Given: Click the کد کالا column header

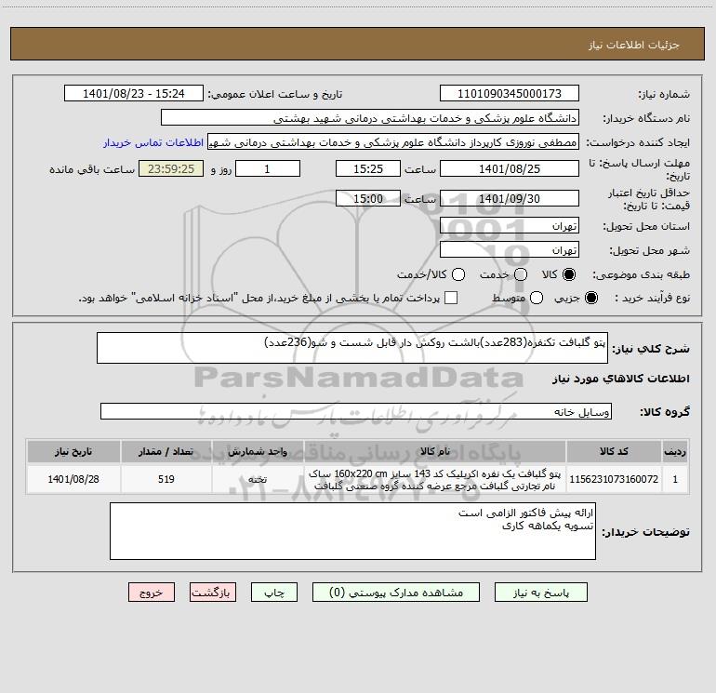Looking at the screenshot, I should (x=614, y=451).
